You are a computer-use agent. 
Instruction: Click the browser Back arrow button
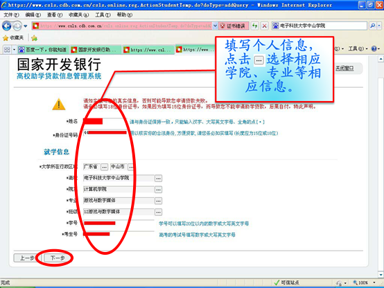click(6, 26)
